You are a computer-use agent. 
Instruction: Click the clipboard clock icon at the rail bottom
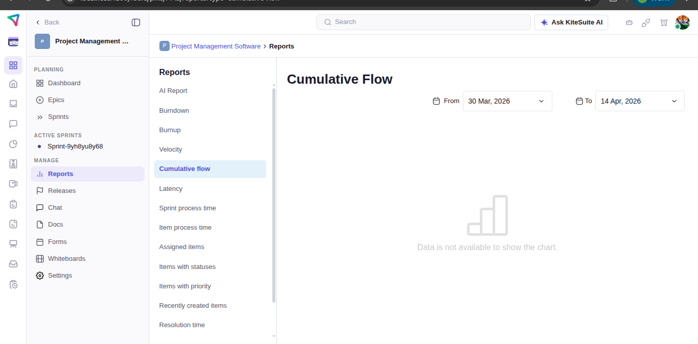13,284
